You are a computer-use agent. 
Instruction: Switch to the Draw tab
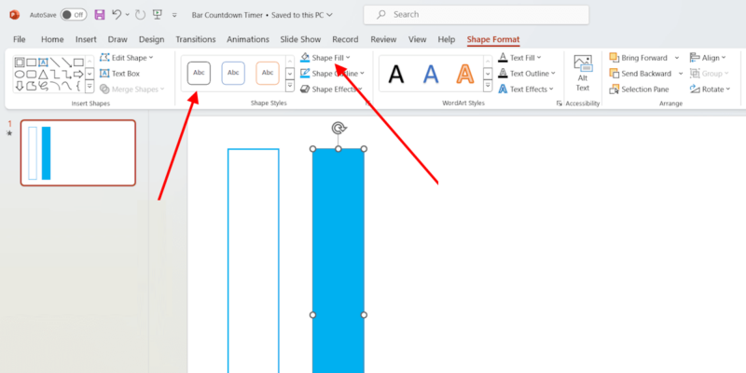click(x=117, y=39)
